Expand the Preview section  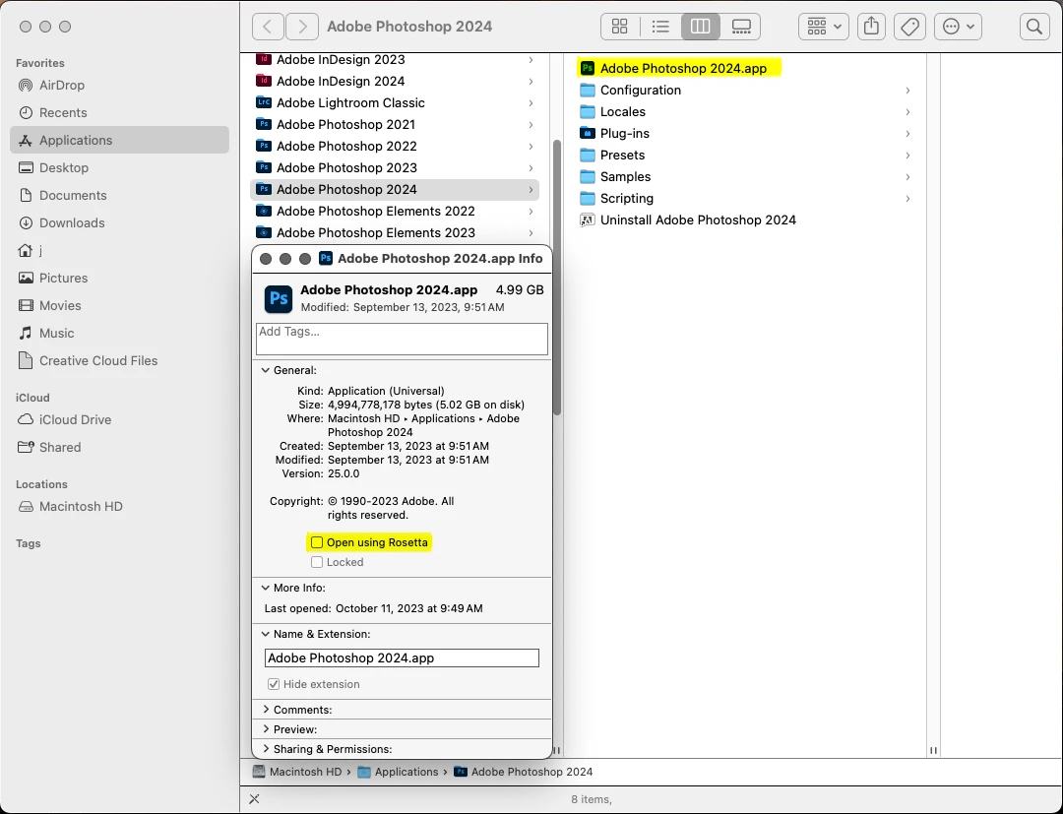(266, 729)
